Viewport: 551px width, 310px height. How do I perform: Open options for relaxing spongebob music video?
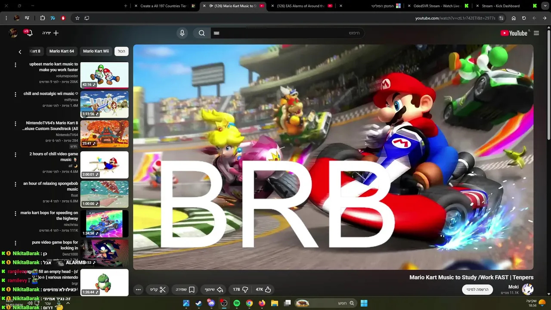[15, 184]
